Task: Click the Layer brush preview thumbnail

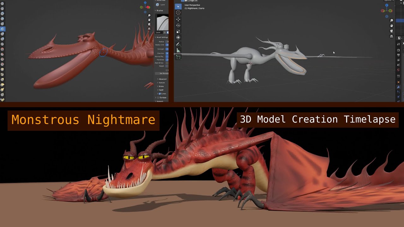Action: pyautogui.click(x=163, y=22)
